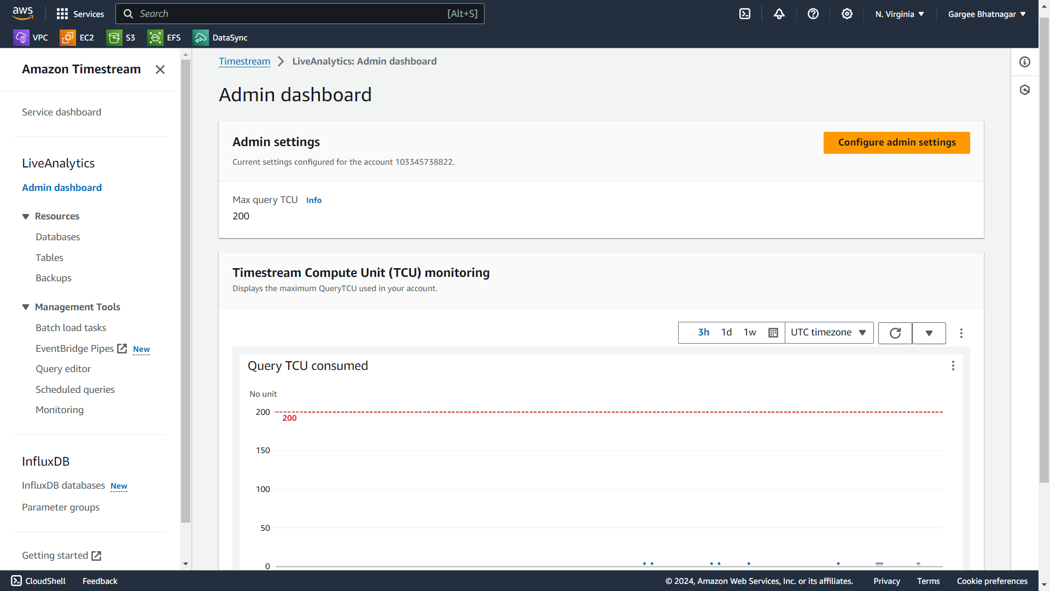Refresh the TCU monitoring charts
This screenshot has width=1050, height=591.
pyautogui.click(x=895, y=333)
